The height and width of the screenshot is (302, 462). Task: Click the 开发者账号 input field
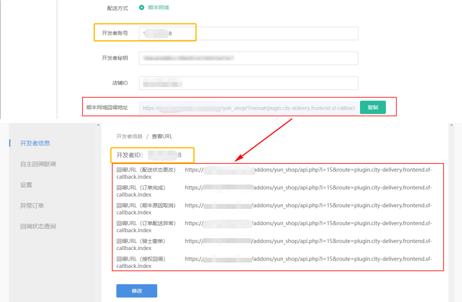point(248,33)
